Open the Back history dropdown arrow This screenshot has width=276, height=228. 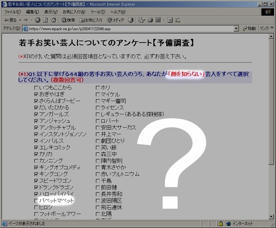coord(20,20)
